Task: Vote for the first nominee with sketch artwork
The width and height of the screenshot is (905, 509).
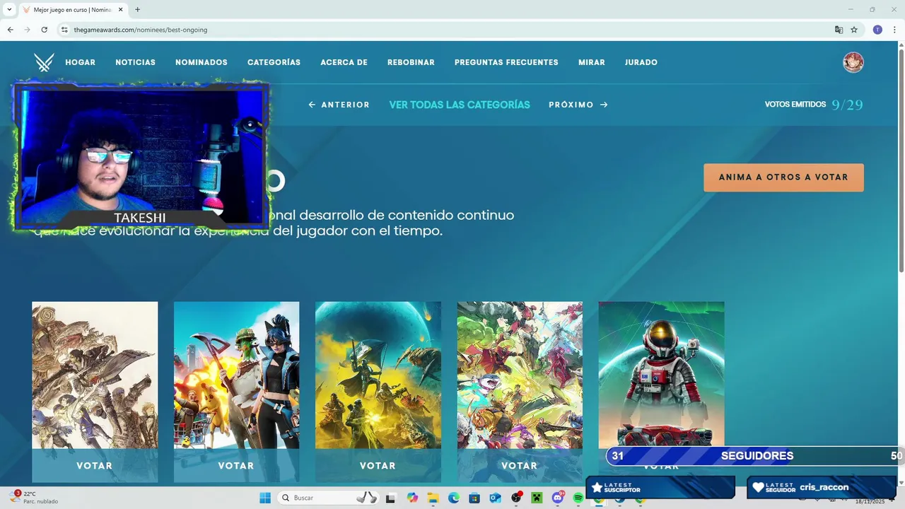Action: (95, 466)
